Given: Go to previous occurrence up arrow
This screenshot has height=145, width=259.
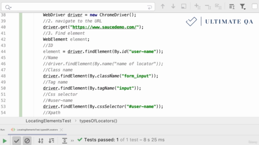Looking at the screenshot, I should click(x=163, y=6).
